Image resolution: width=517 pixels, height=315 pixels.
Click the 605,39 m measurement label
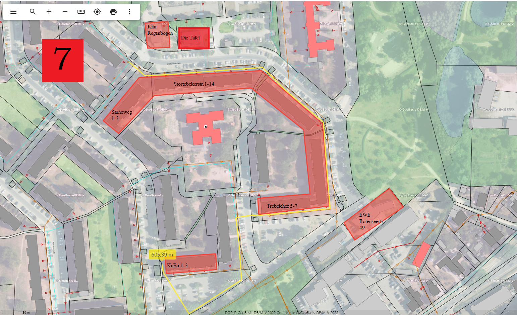point(162,254)
